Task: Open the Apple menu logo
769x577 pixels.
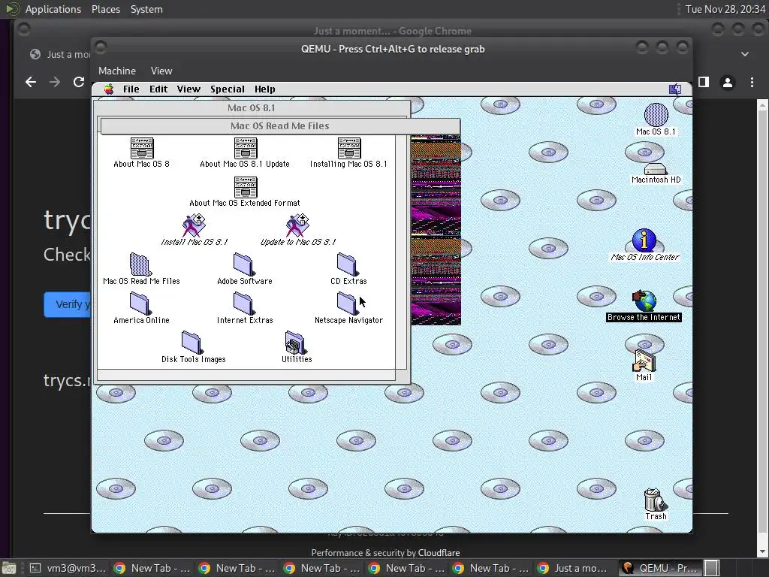Action: tap(109, 89)
